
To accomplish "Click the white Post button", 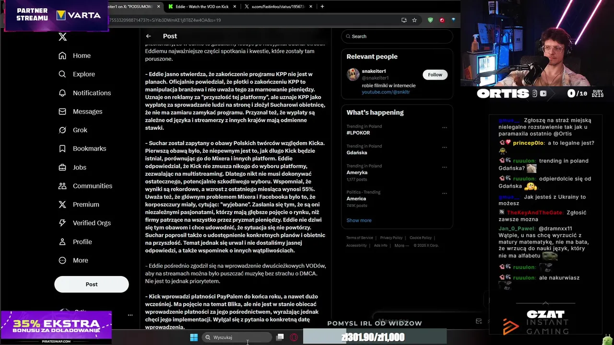I will (91, 284).
